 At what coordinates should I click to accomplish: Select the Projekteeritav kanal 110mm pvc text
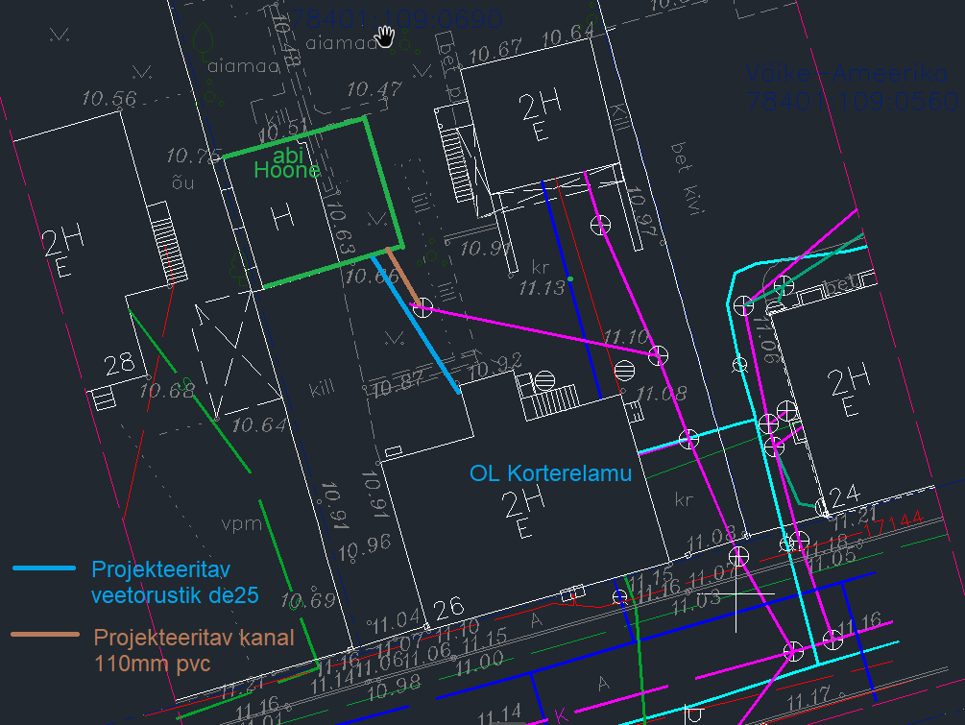click(x=193, y=649)
